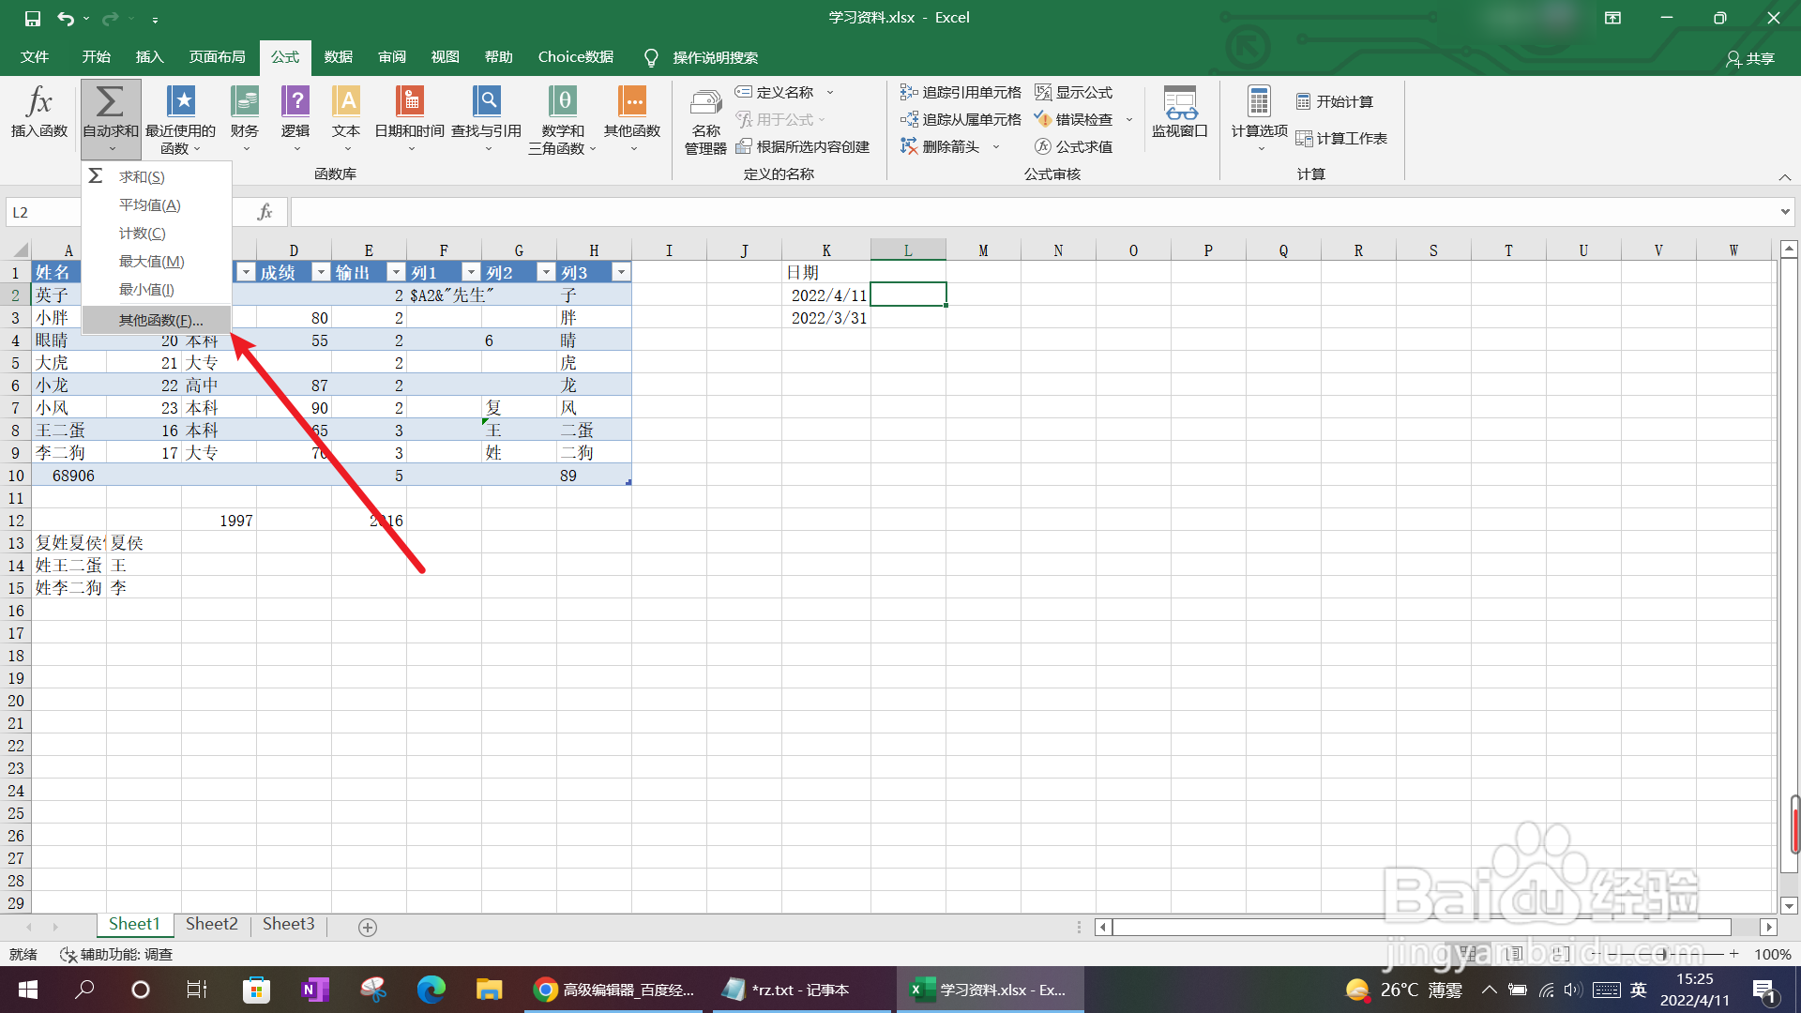Select Sum (求和) from AutoSum menu
The width and height of the screenshot is (1801, 1013).
(x=157, y=176)
